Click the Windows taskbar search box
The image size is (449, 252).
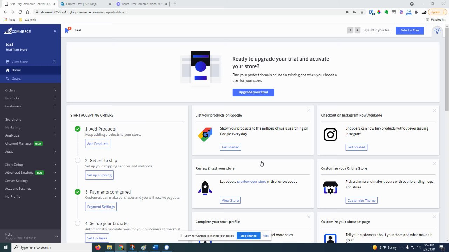click(51, 247)
